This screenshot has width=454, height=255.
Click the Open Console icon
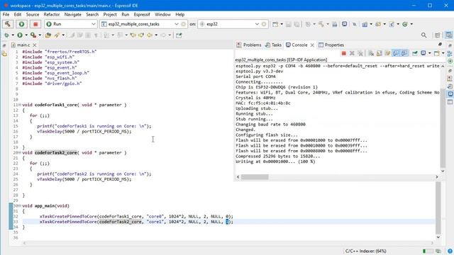(x=436, y=53)
